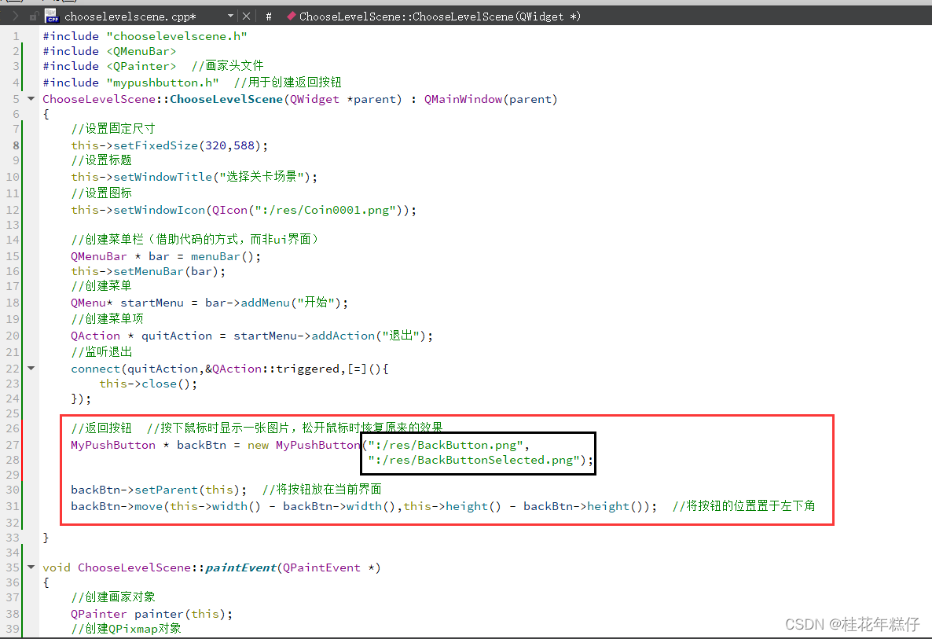The width and height of the screenshot is (932, 639).
Task: Click line number 27 in the gutter
Action: click(13, 445)
